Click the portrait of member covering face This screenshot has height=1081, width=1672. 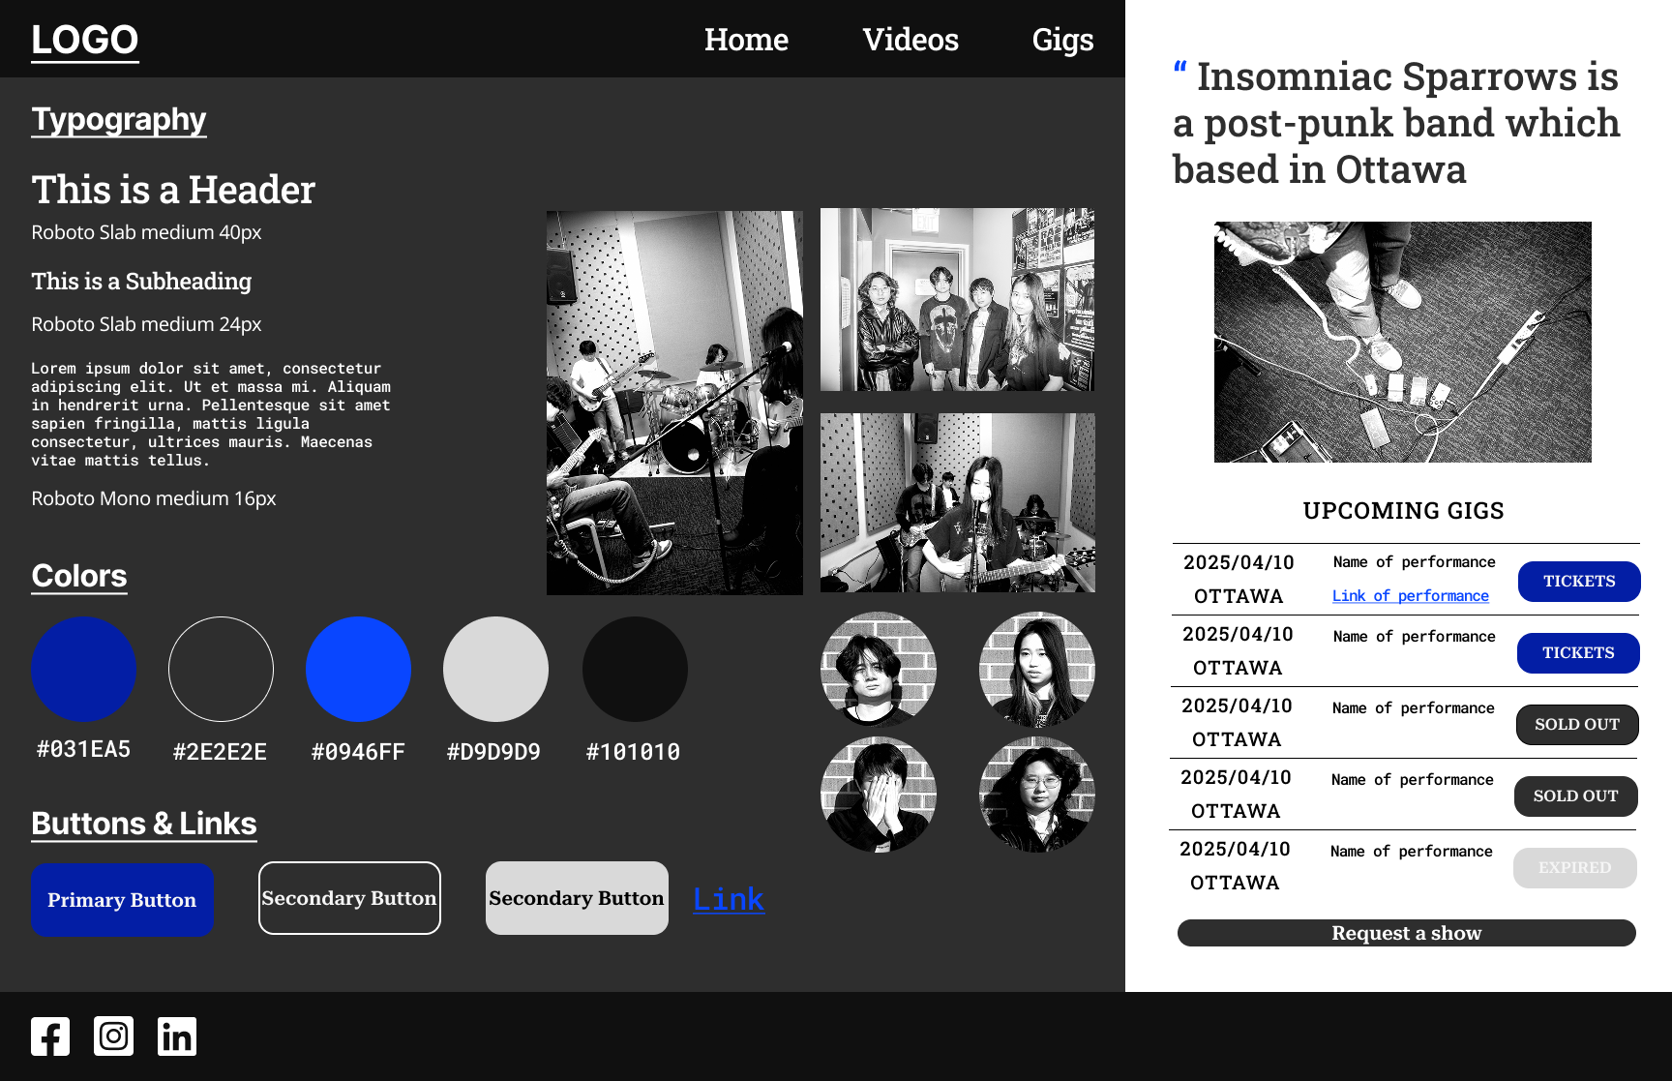879,795
